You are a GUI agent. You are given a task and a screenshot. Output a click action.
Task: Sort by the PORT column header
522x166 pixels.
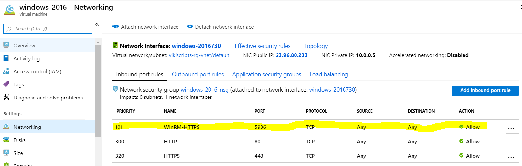point(260,111)
